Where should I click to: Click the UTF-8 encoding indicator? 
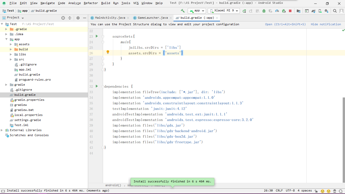point(290,191)
